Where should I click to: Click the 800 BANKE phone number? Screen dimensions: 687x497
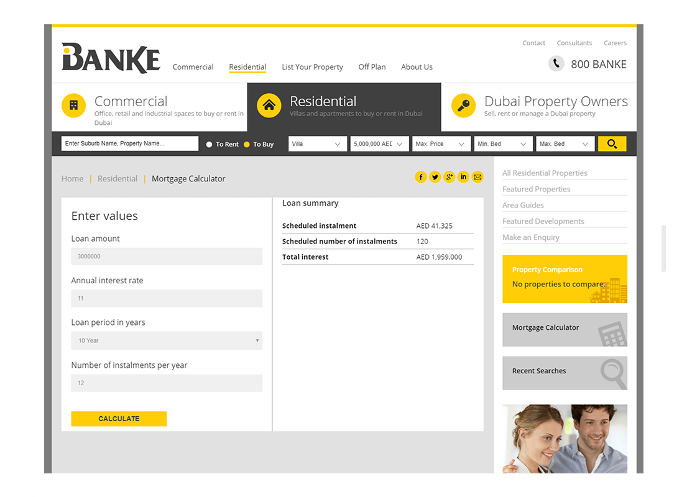click(x=599, y=65)
